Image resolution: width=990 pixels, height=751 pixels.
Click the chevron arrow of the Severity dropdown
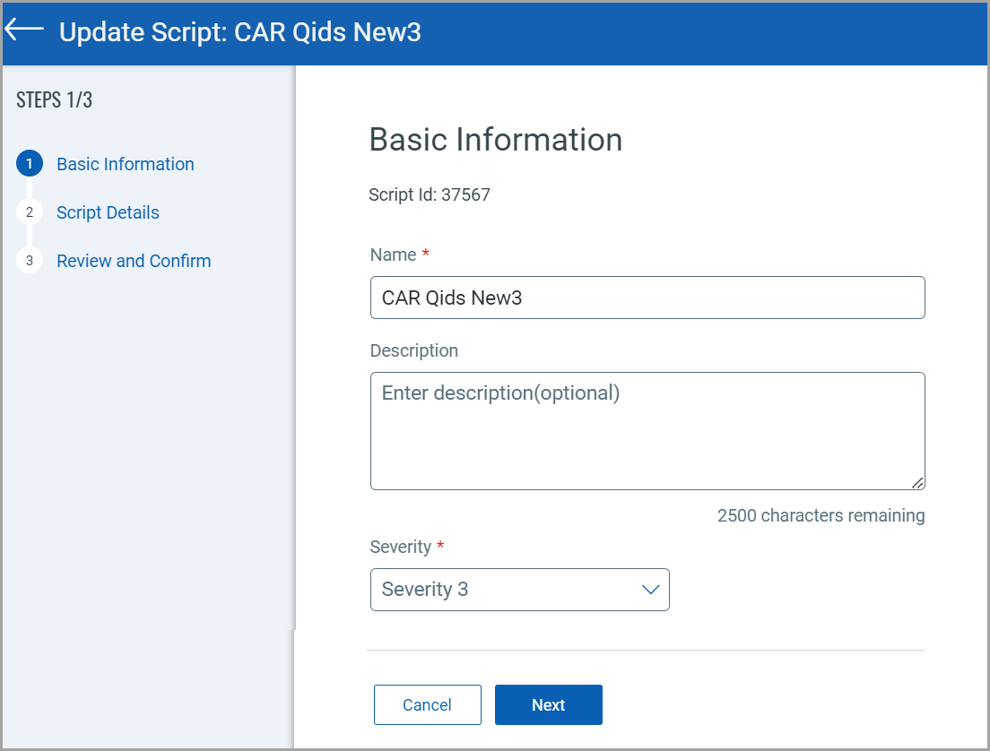pyautogui.click(x=650, y=590)
